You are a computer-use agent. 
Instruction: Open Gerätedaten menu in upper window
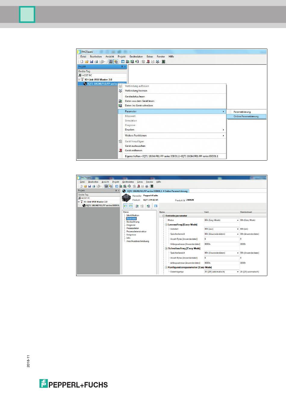tap(136, 56)
